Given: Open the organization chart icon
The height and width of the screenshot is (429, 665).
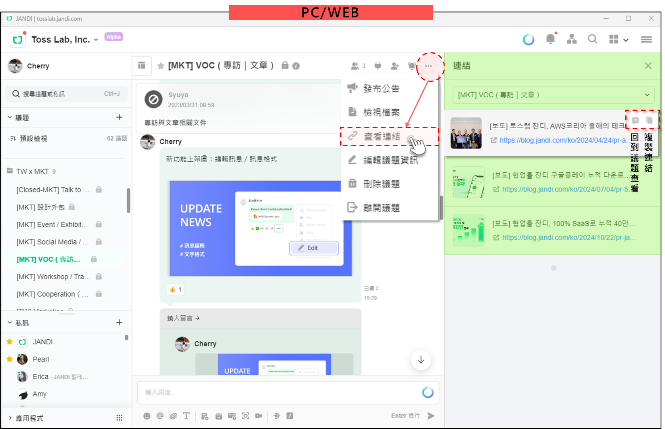Looking at the screenshot, I should coord(572,39).
